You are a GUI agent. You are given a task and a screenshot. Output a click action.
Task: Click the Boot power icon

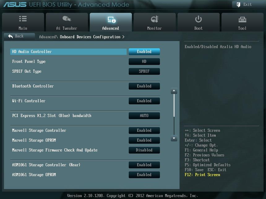(x=198, y=19)
